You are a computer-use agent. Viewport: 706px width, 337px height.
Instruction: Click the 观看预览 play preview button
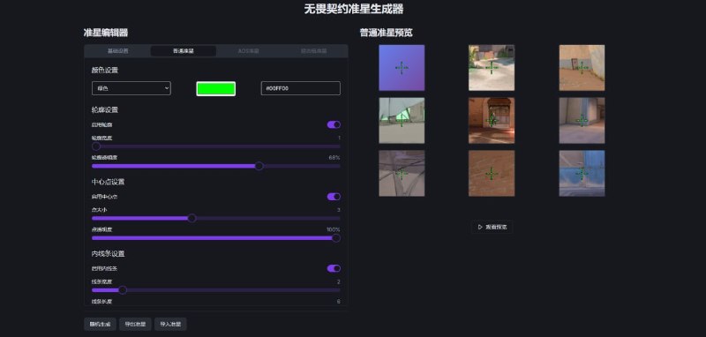(x=492, y=228)
